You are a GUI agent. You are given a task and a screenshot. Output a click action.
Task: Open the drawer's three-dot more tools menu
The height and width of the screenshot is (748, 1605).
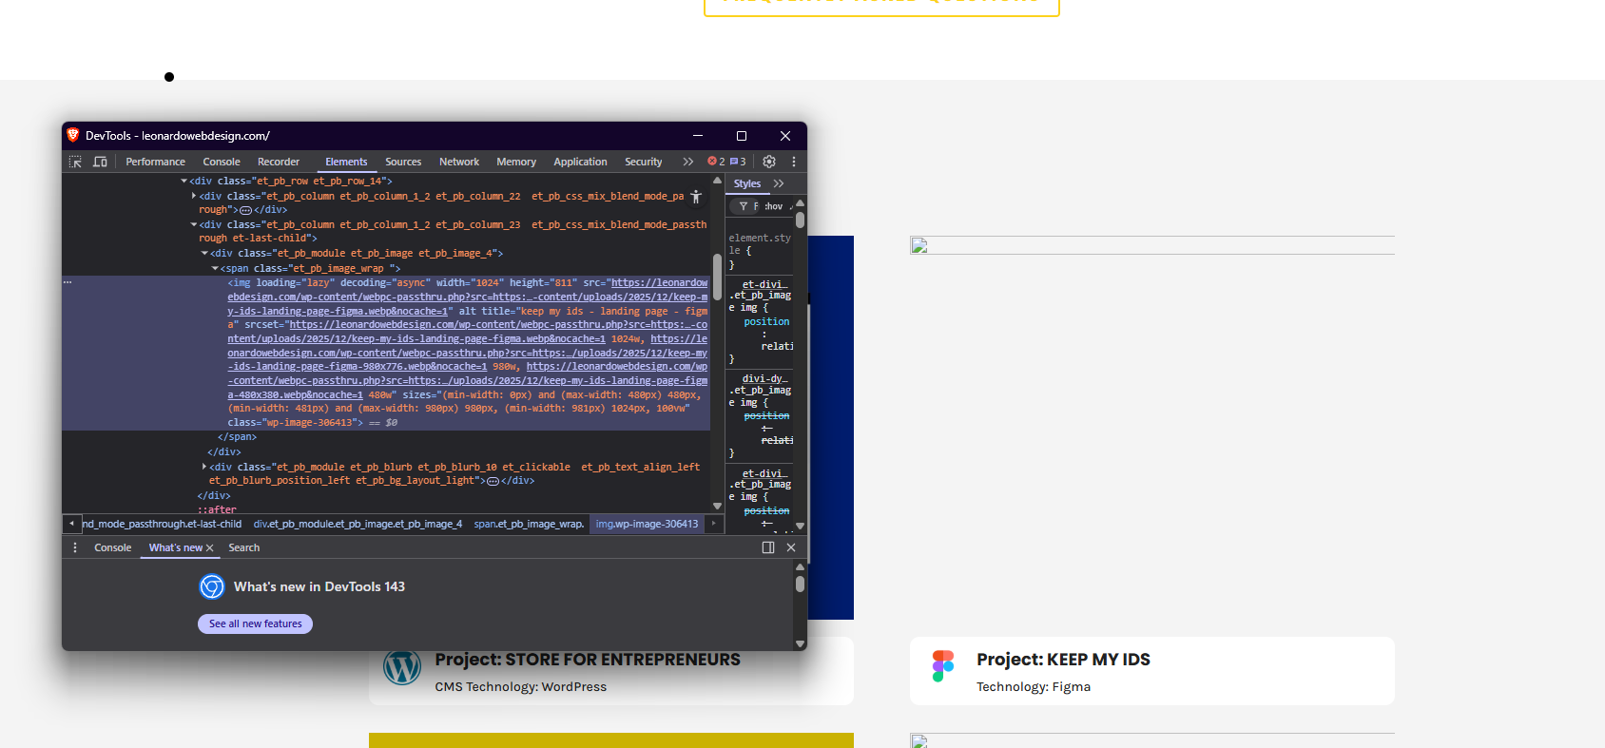click(x=75, y=547)
